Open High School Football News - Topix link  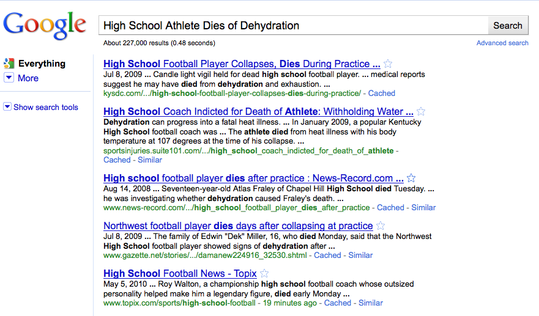click(x=180, y=274)
